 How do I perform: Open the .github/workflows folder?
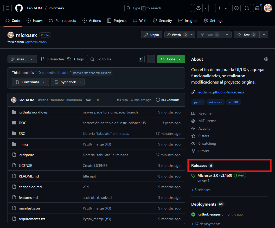click(33, 112)
